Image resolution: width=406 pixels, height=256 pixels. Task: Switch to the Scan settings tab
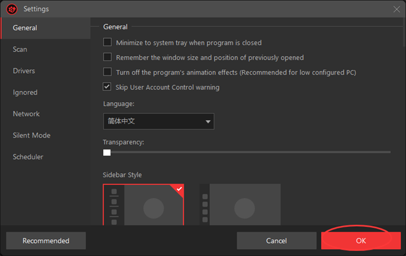tap(20, 49)
